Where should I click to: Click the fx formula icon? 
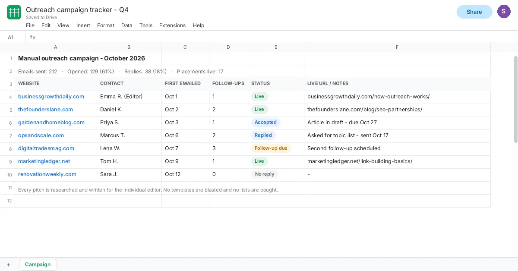click(33, 38)
